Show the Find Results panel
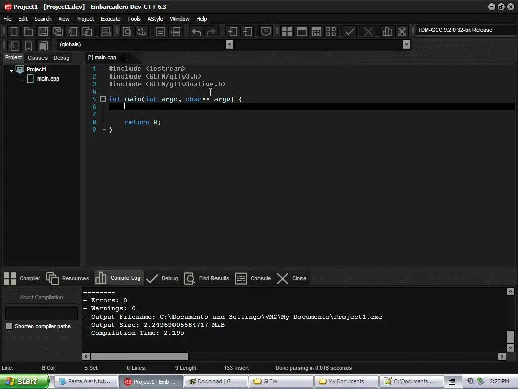Viewport: 518px width, 389px height. 207,278
